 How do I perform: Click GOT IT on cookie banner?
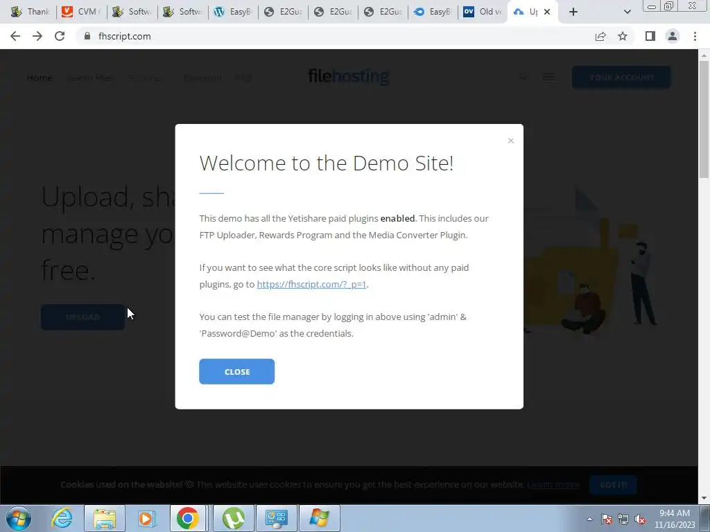[x=613, y=484]
